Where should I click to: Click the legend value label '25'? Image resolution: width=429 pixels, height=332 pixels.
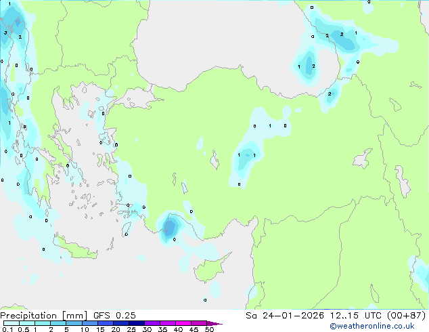click(131, 329)
